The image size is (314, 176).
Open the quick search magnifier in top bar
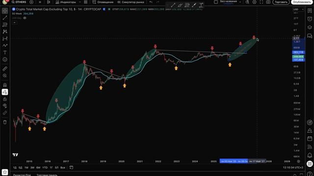(x=247, y=2)
